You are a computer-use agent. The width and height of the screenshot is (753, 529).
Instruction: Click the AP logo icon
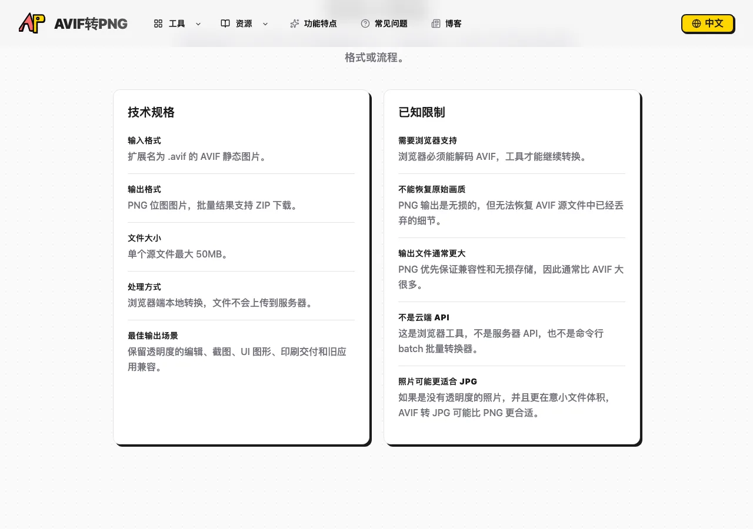(x=32, y=24)
